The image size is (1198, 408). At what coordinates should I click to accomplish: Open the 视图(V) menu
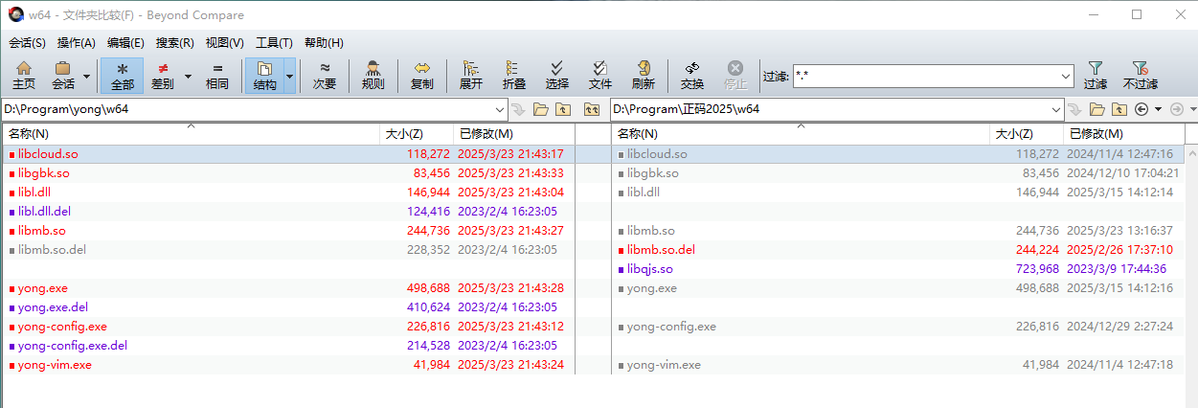coord(225,43)
